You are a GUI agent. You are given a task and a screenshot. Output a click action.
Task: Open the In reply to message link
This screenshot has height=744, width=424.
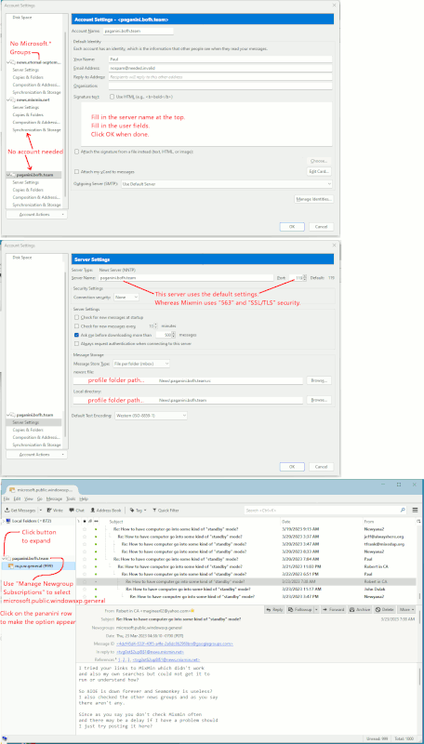coord(152,652)
